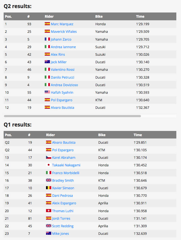The width and height of the screenshot is (181, 240).
Task: Click the Czech flag beside Karel Abraham
Action: pyautogui.click(x=48, y=157)
